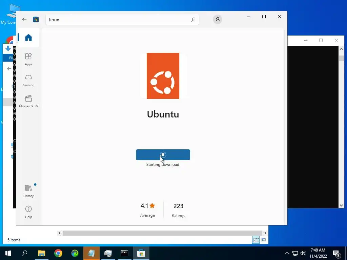Click File Explorer back arrow behind Store
Viewport: 347px width, 260px height.
(9, 69)
